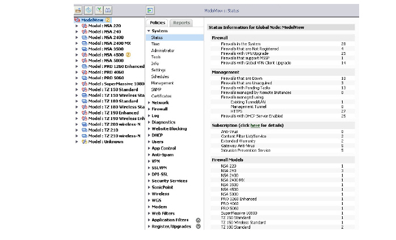Expand the Model: NSA 4500 tree node
Image resolution: width=396 pixels, height=240 pixels.
[x=77, y=55]
